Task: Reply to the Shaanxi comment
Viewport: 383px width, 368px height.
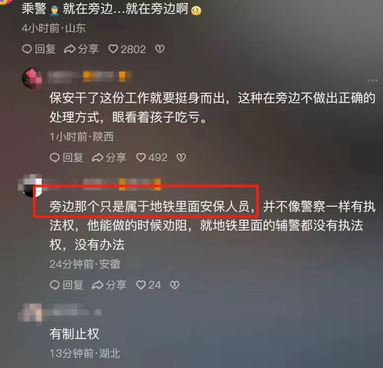Action: point(66,158)
